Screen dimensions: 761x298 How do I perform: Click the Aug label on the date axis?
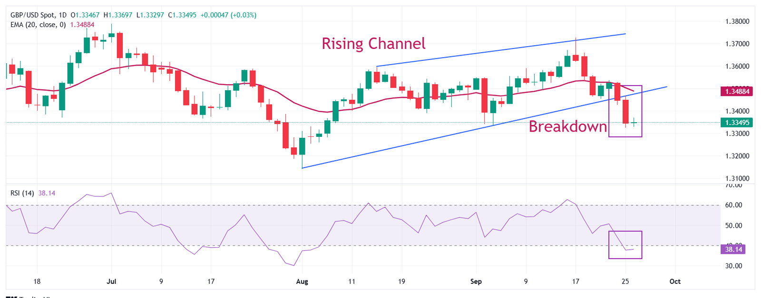[302, 281]
